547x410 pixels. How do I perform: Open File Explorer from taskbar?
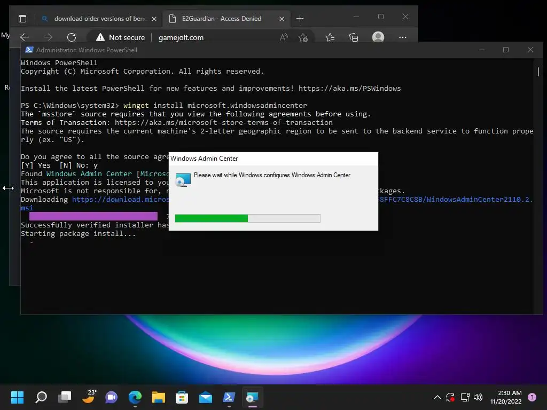pos(158,397)
